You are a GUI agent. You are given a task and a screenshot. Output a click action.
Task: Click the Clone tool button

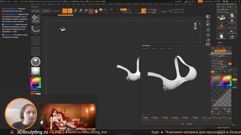point(219,4)
